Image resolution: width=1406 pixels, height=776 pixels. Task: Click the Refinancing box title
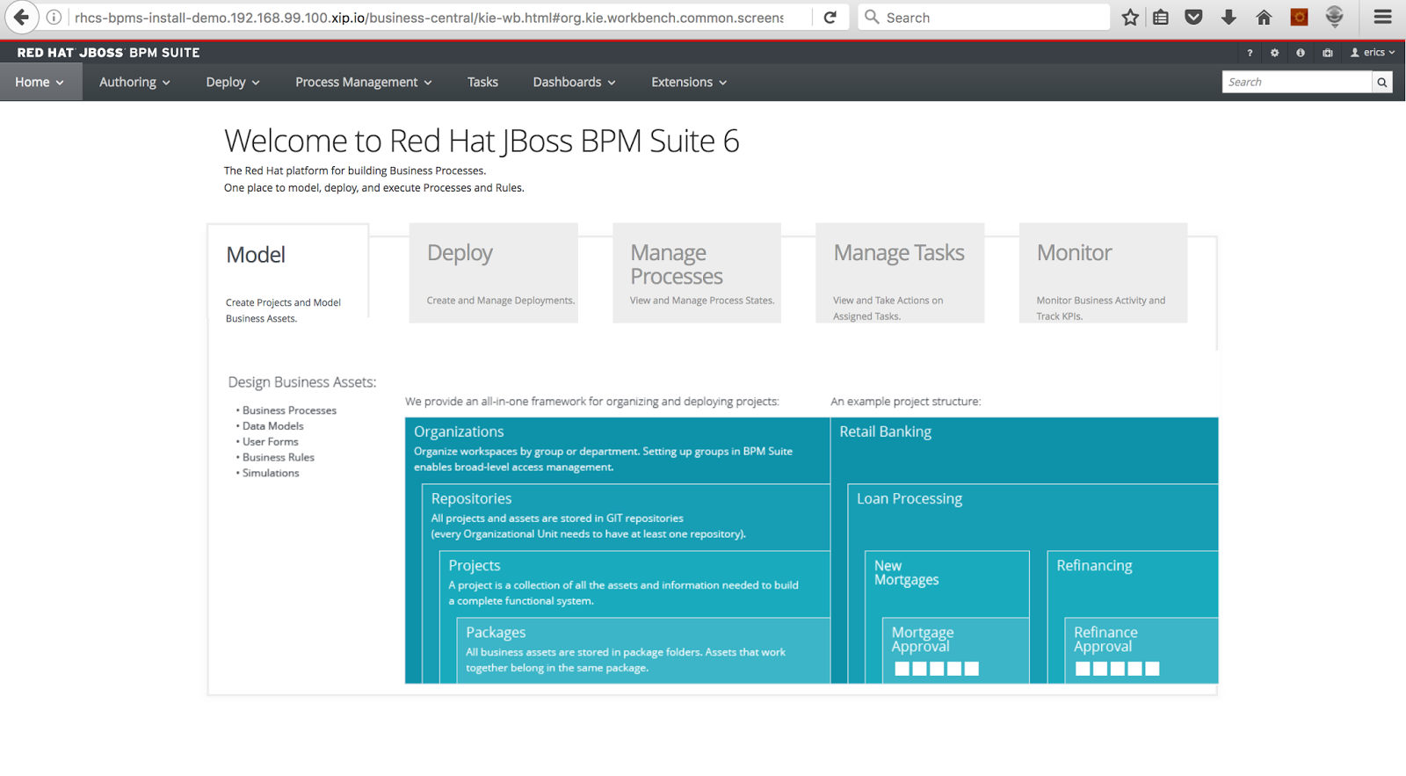pos(1094,566)
